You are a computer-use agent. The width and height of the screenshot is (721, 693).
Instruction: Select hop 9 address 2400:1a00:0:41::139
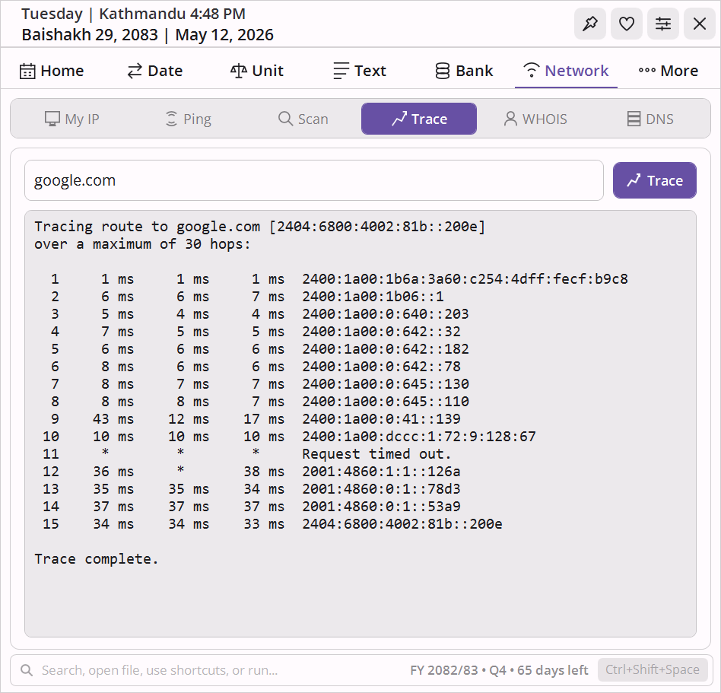click(381, 418)
